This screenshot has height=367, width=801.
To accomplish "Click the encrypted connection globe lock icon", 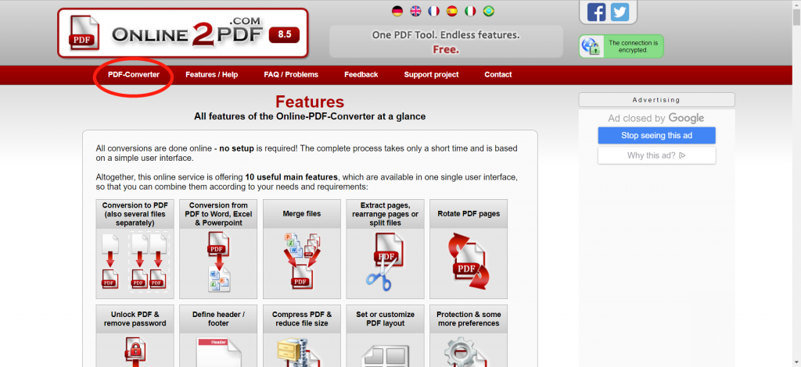I will coord(590,47).
